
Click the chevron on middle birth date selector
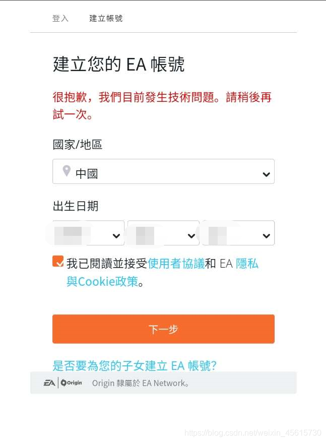click(191, 234)
